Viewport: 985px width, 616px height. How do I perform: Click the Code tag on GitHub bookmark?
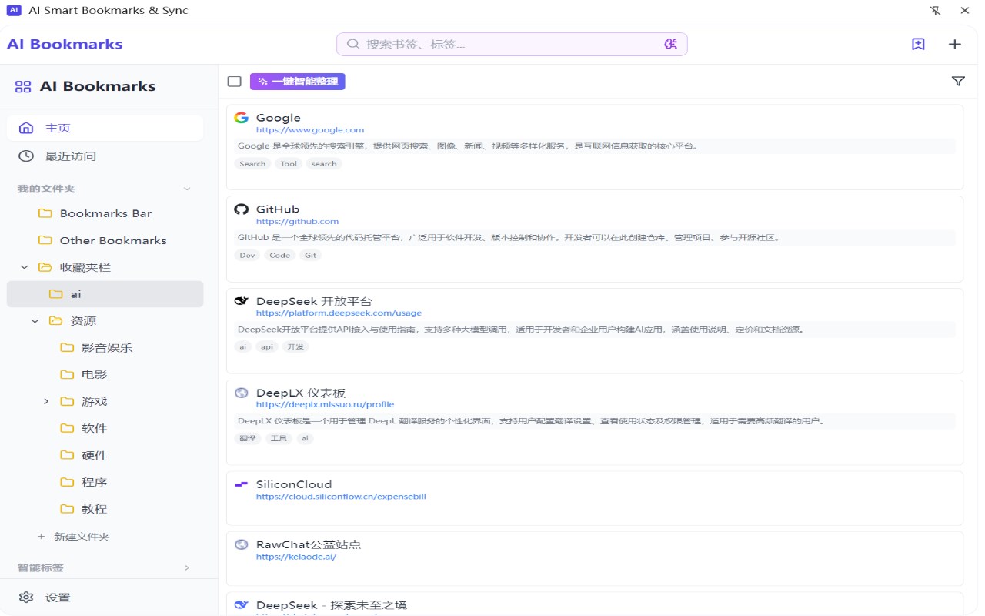[x=280, y=256]
